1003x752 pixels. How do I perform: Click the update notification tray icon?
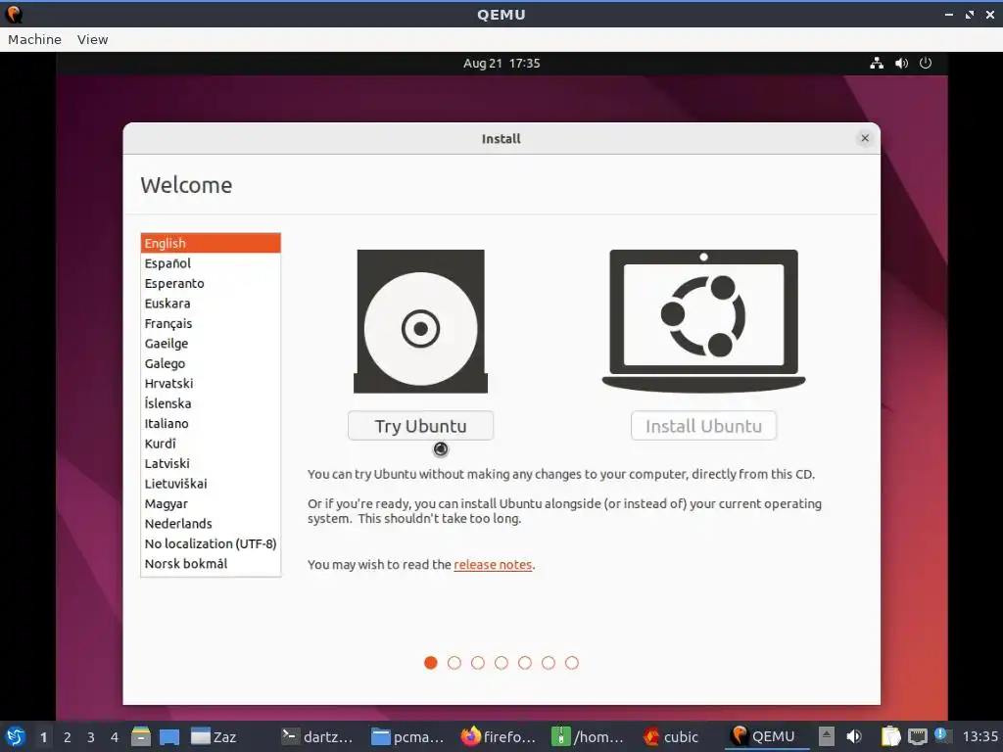point(941,735)
